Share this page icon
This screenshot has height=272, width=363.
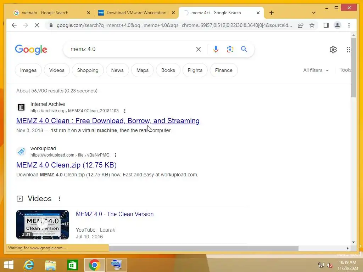[301, 25]
